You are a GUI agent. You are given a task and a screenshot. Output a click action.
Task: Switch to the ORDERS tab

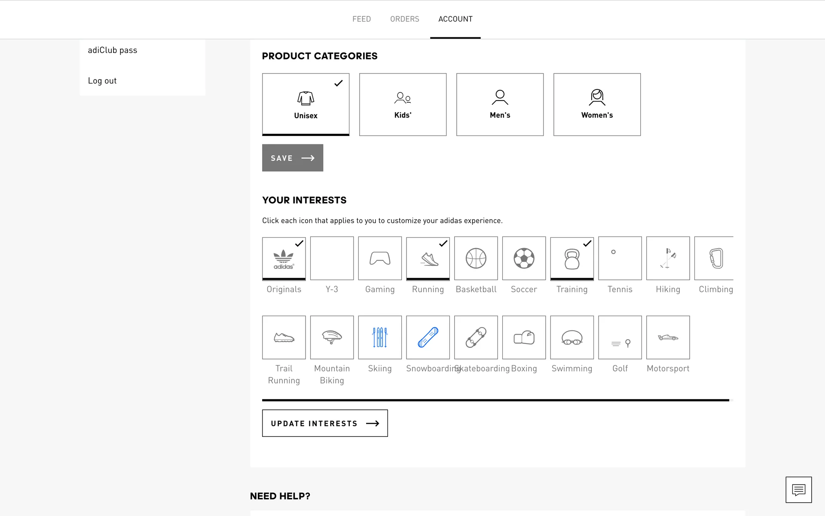404,19
